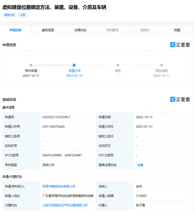Click the 申请公布 timeline marker
The height and width of the screenshot is (213, 194).
pyautogui.click(x=74, y=65)
